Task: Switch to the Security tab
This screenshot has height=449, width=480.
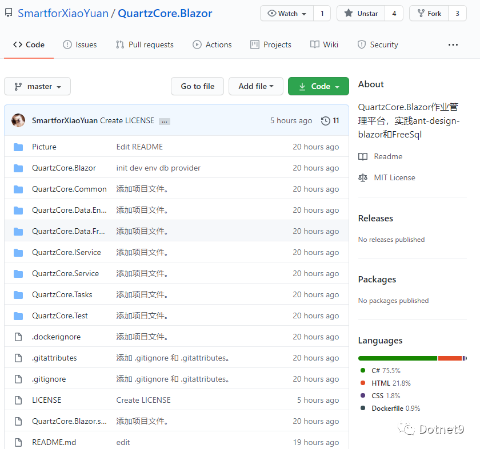Action: [378, 45]
